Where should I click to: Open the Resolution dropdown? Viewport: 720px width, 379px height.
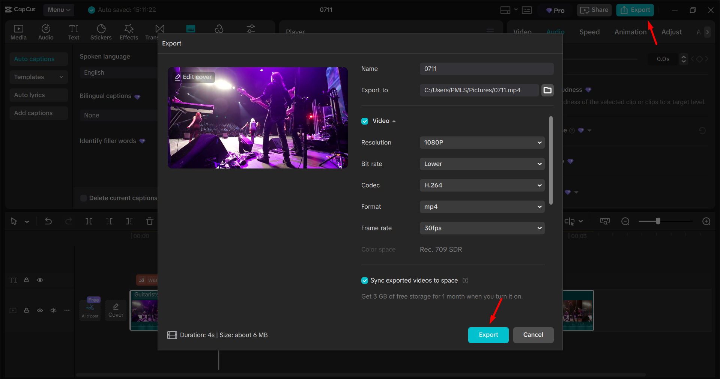482,143
